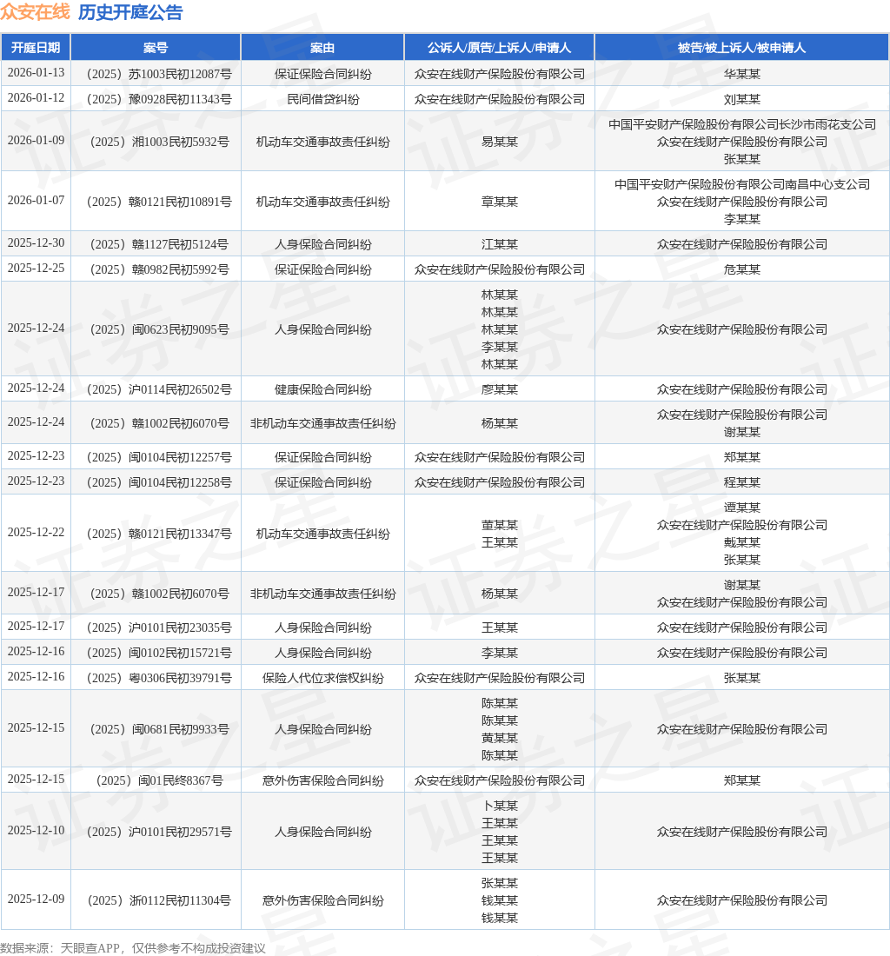This screenshot has height=956, width=890.
Task: Click the date 2025-12-09
Action: pyautogui.click(x=36, y=900)
